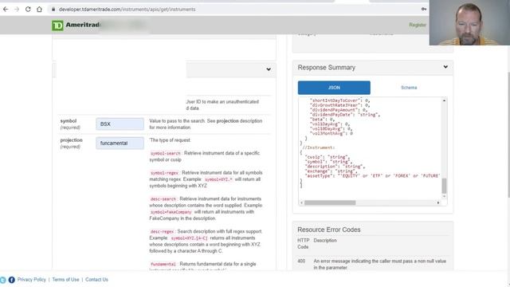Click the fundamental code label
The width and height of the screenshot is (510, 287).
pos(163,264)
